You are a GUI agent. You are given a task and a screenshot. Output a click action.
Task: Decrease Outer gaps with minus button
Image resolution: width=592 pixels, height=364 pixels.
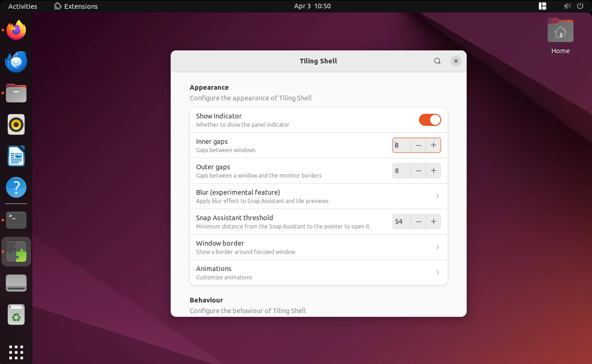click(419, 171)
